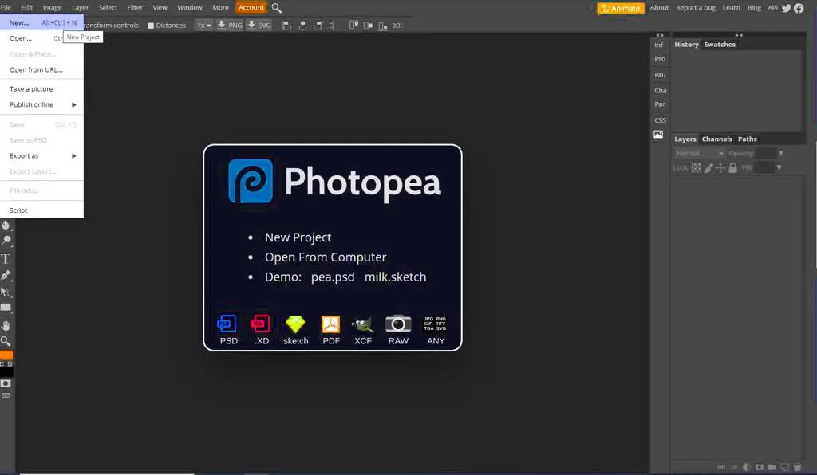This screenshot has height=475, width=817.
Task: Toggle Quick Mask mode icon
Action: click(6, 383)
